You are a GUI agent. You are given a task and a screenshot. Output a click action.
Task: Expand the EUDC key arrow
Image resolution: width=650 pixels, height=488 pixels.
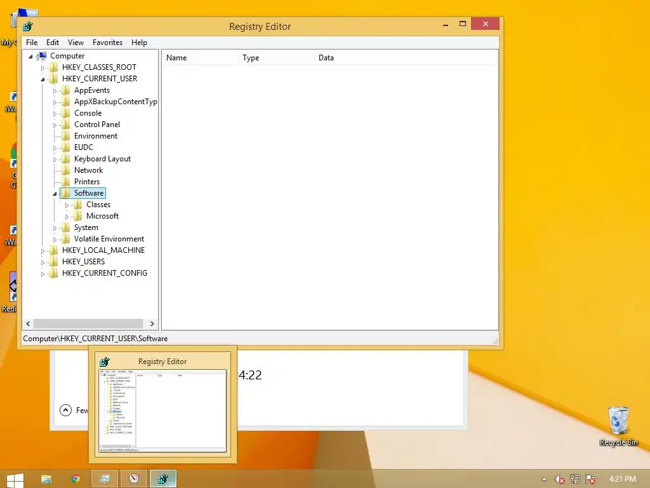click(x=55, y=147)
